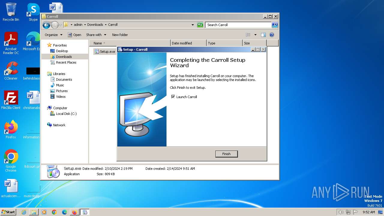Click the Setup installer taskbar button

[85, 212]
